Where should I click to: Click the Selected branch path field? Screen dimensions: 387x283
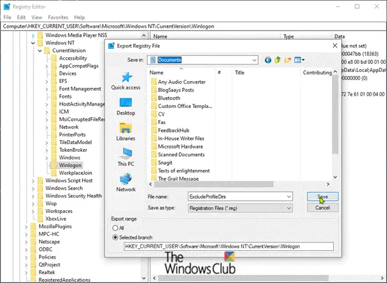[x=228, y=246]
